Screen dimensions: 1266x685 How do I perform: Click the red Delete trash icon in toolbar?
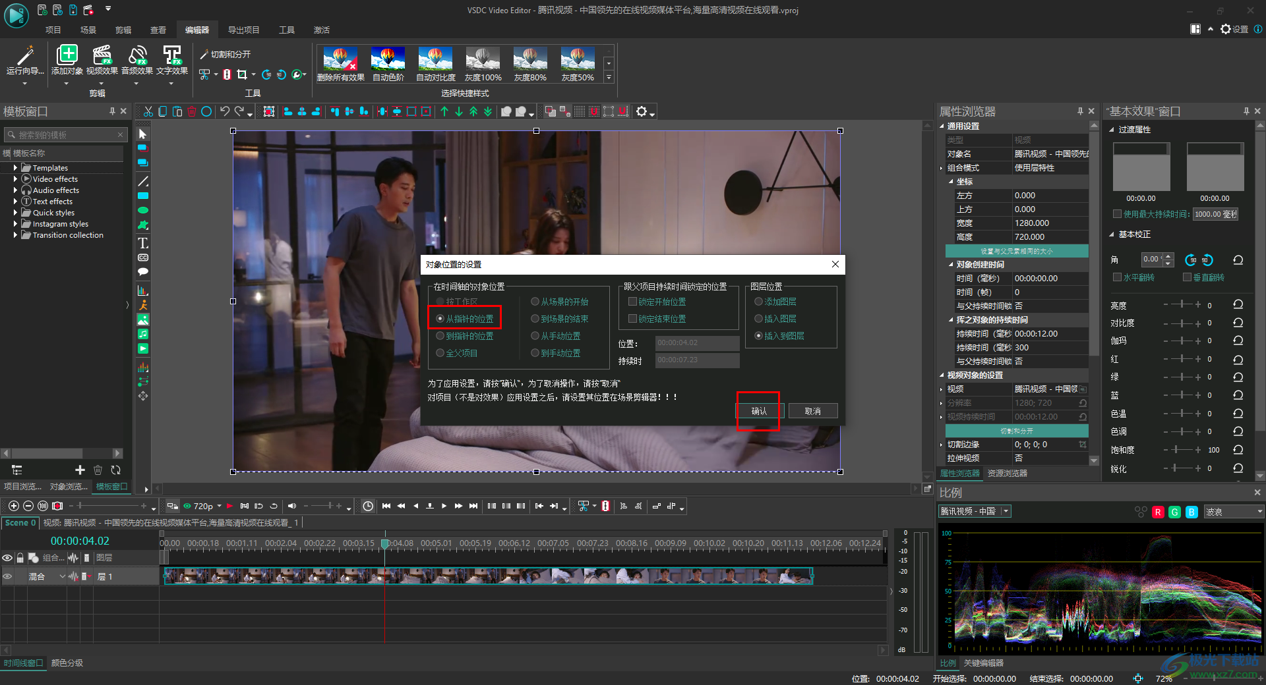point(192,112)
